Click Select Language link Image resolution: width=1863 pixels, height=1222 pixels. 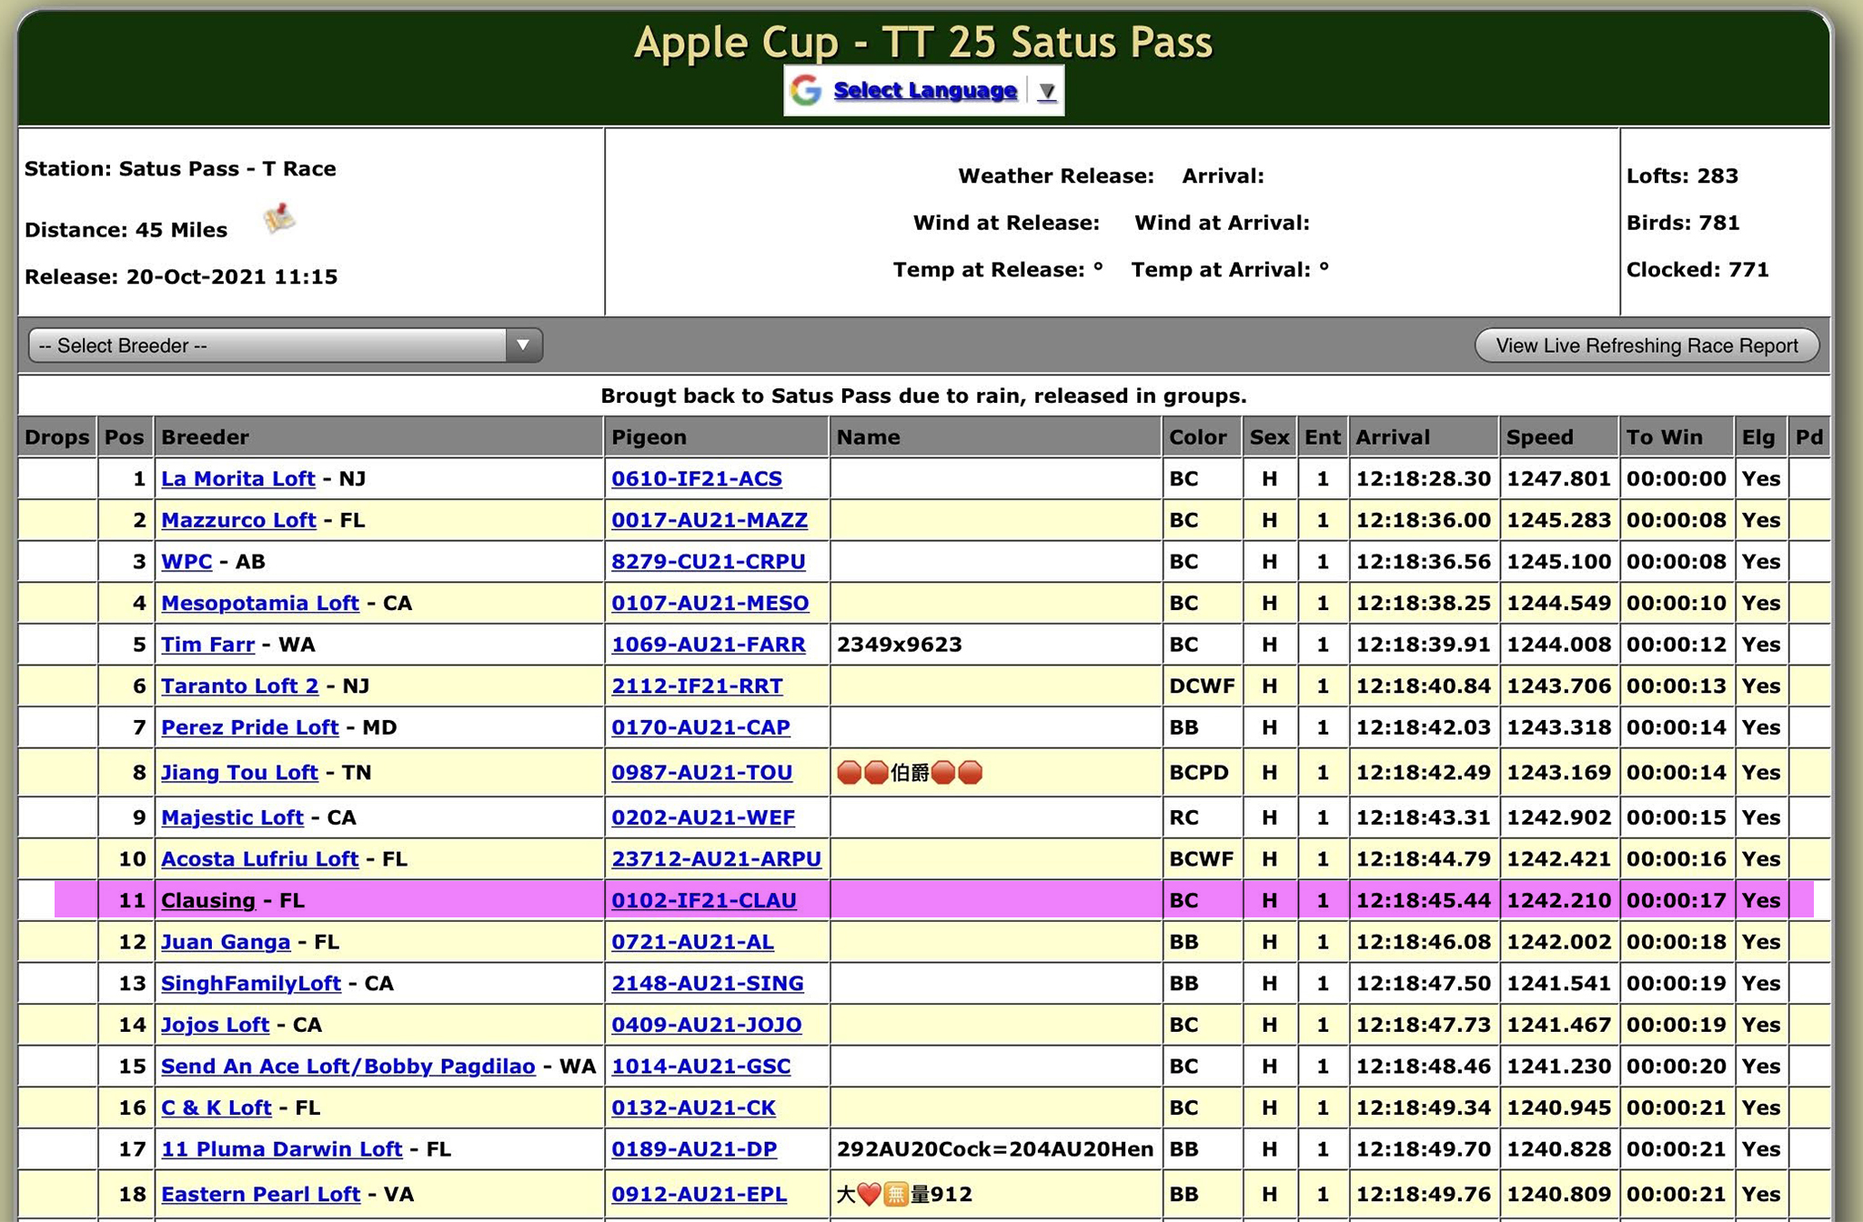pyautogui.click(x=924, y=90)
